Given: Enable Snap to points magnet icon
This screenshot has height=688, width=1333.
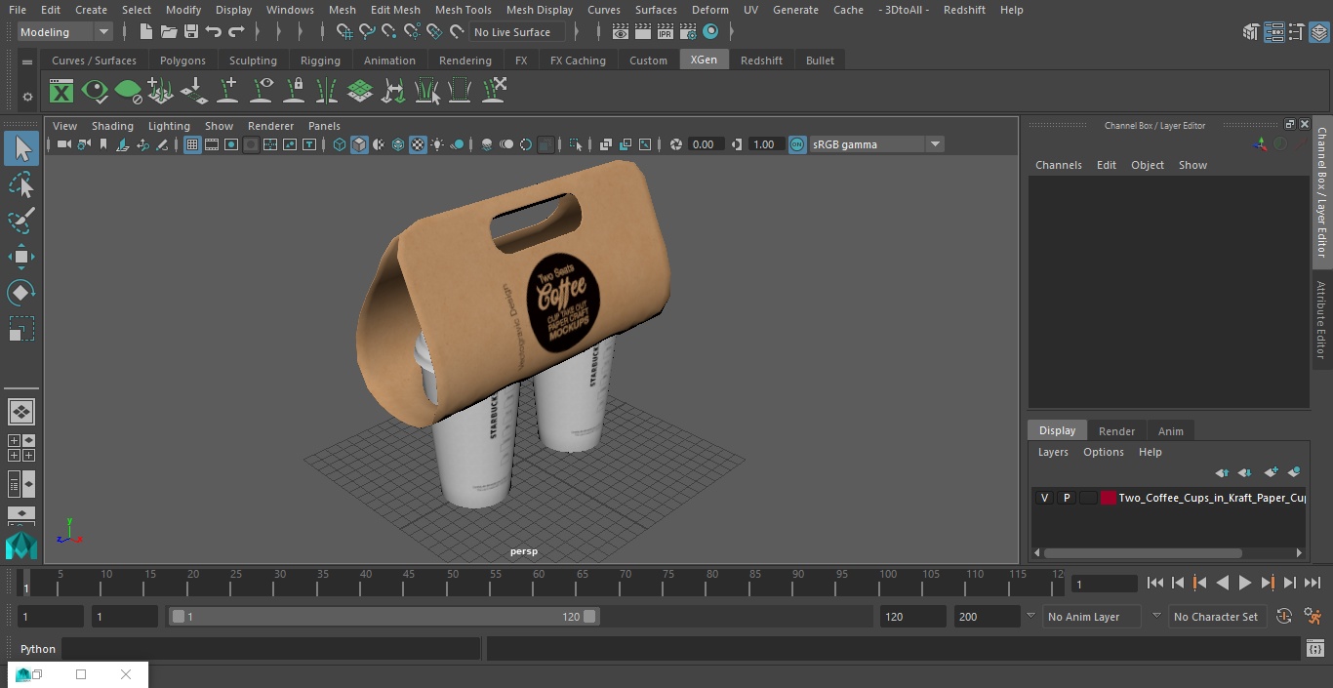Looking at the screenshot, I should click(389, 32).
